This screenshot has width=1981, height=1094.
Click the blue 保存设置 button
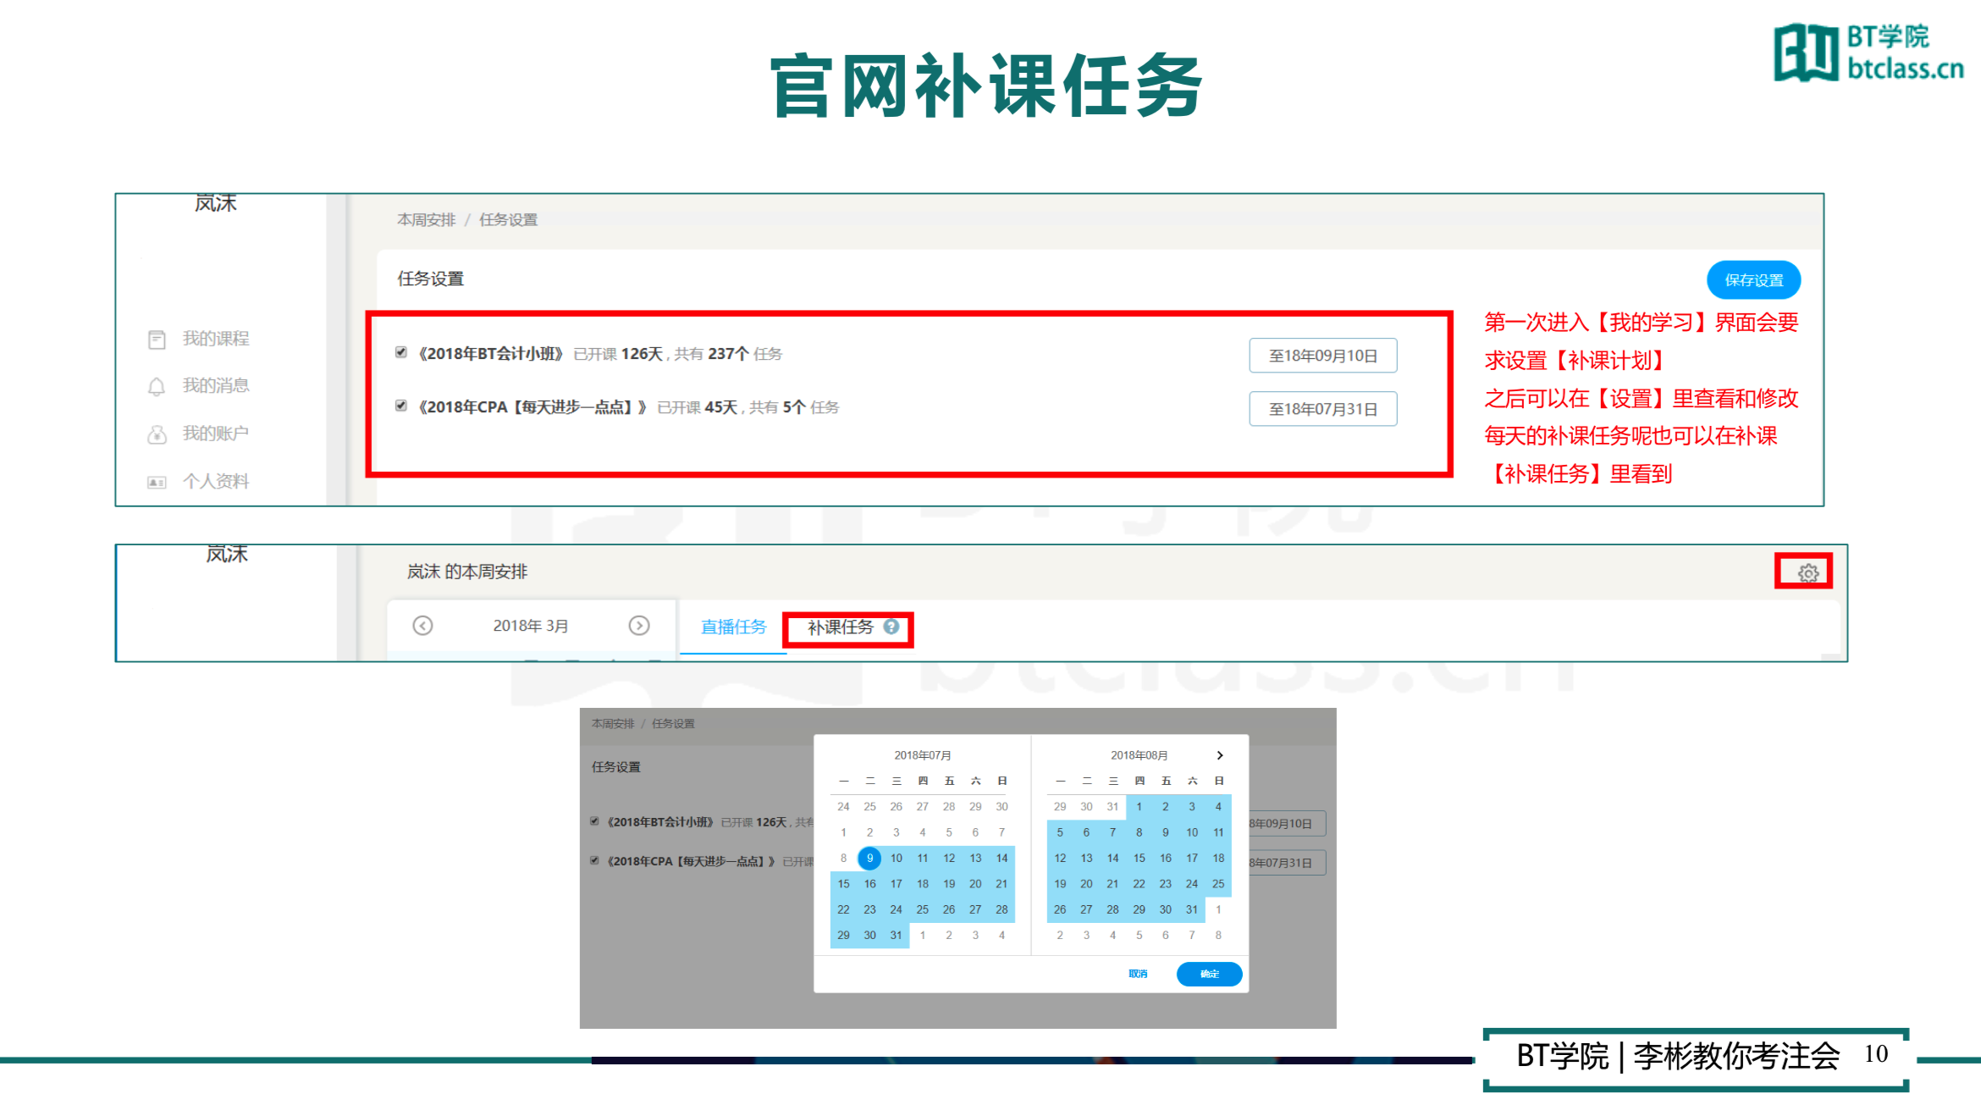(1753, 280)
